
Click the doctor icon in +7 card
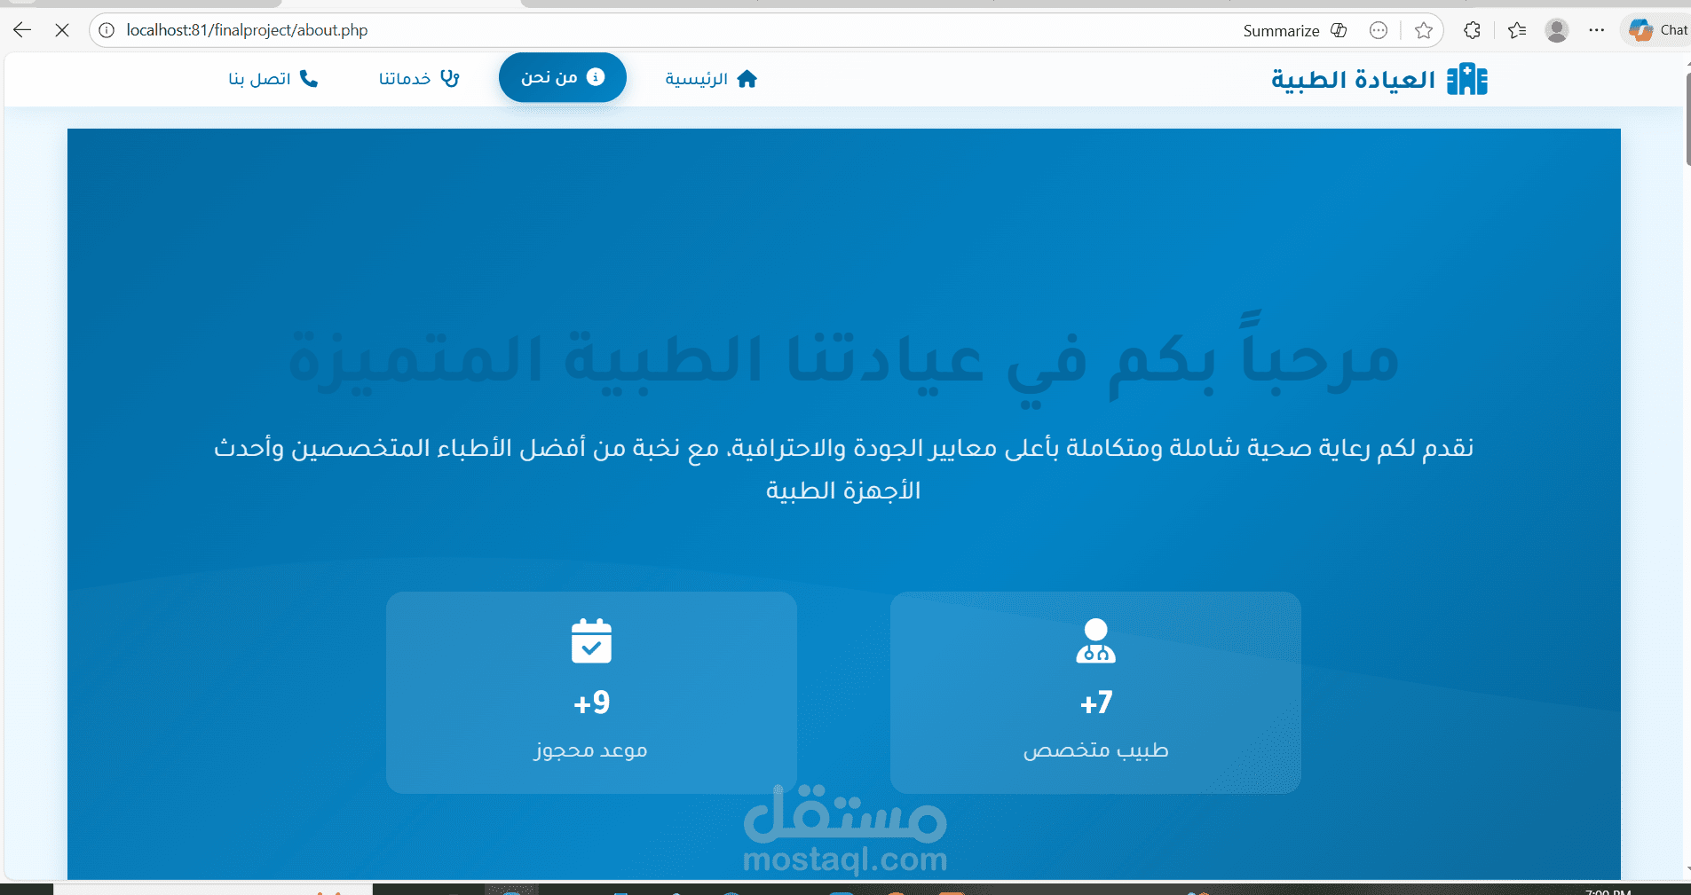pyautogui.click(x=1096, y=641)
